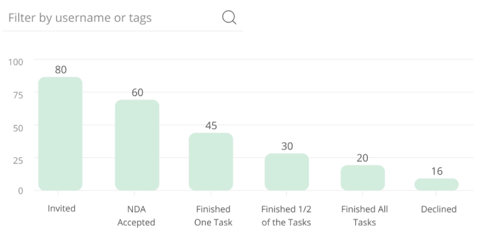Click the search magnifier icon
The width and height of the screenshot is (479, 244).
coord(229,18)
